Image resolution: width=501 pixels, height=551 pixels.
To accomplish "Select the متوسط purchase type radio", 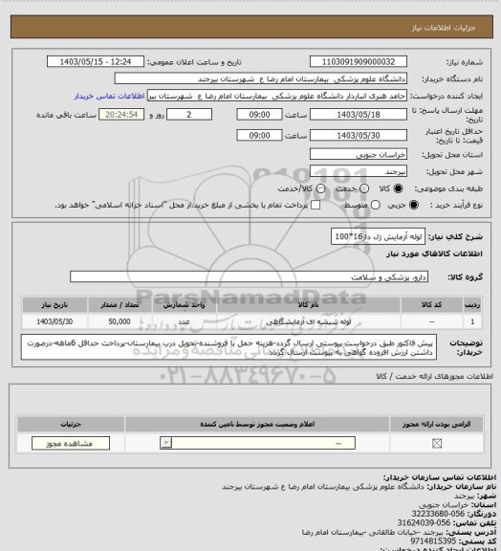I will coord(376,205).
